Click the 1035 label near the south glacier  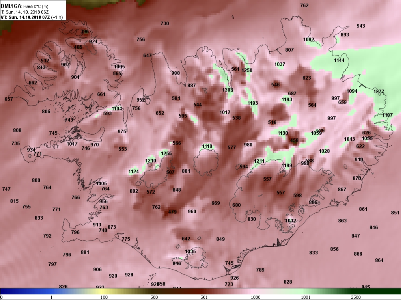(190, 252)
